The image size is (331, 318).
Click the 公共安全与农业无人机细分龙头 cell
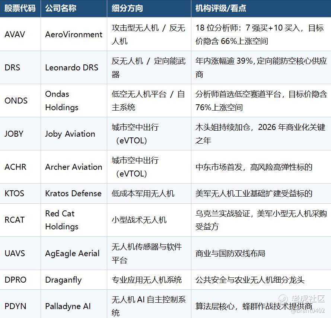pos(261,280)
